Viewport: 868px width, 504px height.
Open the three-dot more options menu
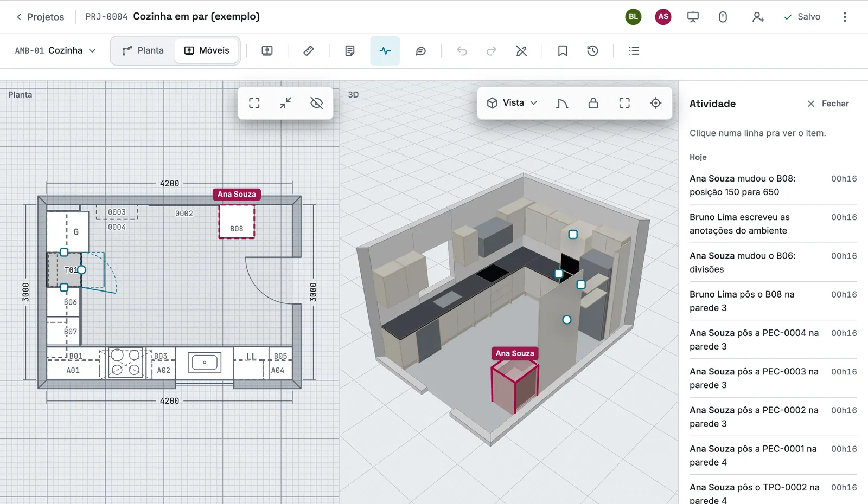(845, 17)
